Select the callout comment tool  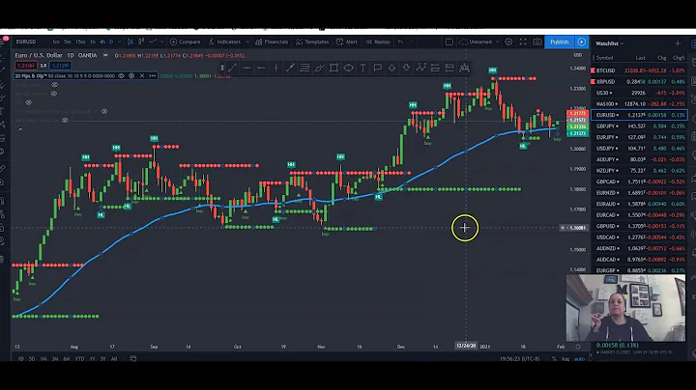point(377,68)
